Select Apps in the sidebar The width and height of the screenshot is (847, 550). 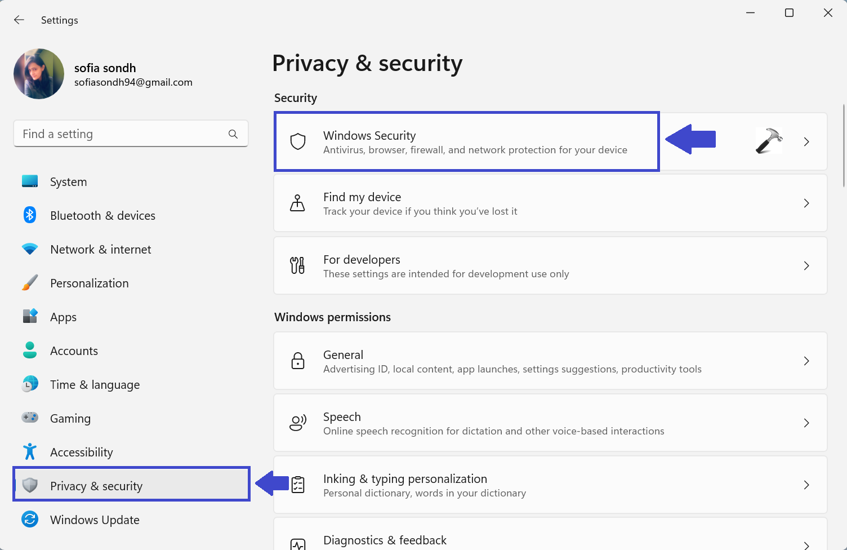(63, 317)
